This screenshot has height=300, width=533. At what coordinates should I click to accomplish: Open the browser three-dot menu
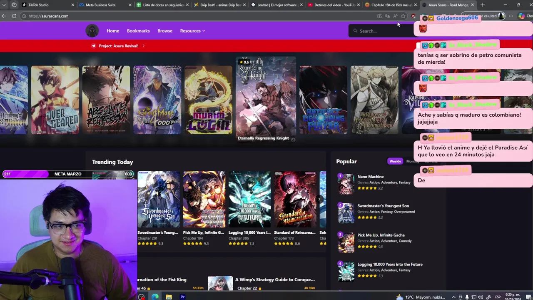tap(511, 16)
